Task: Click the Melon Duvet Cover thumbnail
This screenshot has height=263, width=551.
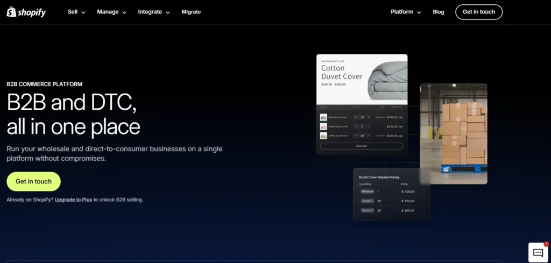Action: [323, 127]
